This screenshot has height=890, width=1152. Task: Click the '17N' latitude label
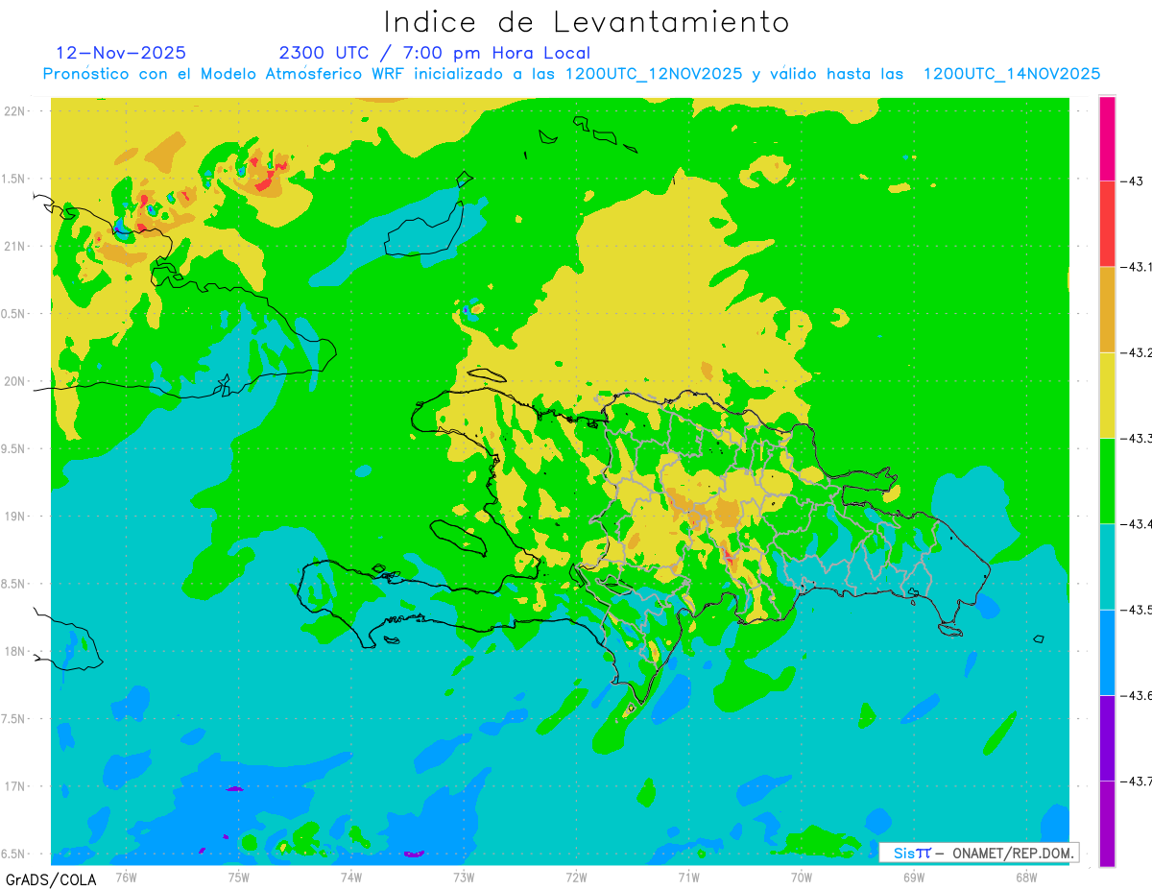click(x=16, y=786)
